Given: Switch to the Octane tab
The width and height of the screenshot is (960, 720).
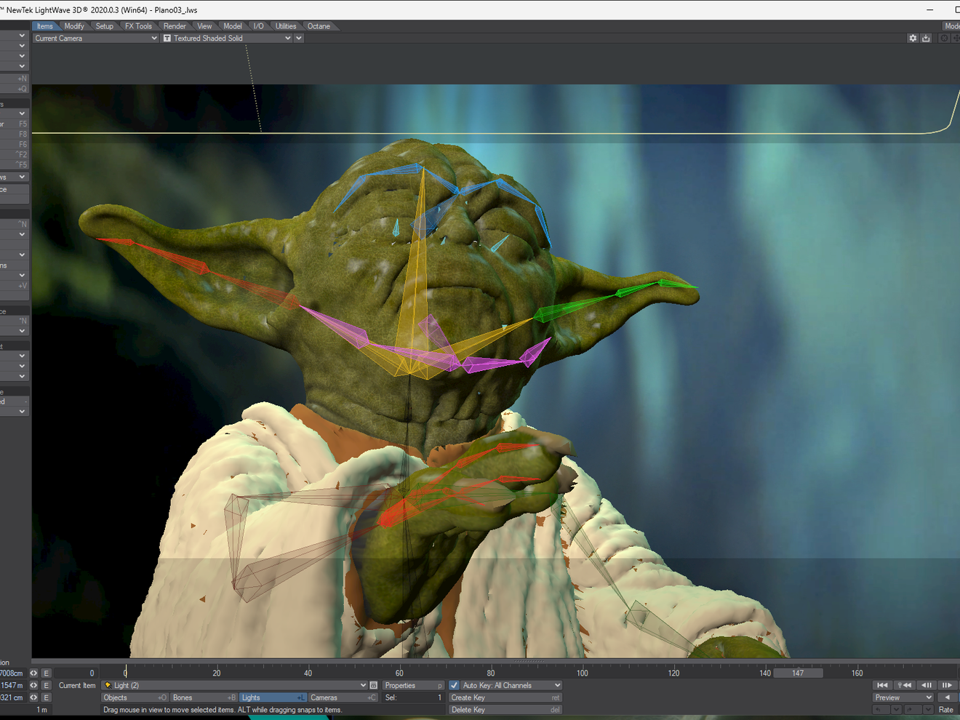Looking at the screenshot, I should click(x=319, y=26).
